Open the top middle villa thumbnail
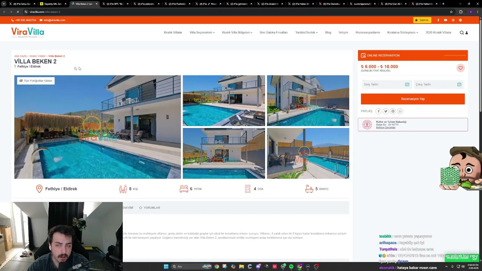The height and width of the screenshot is (271, 482). tap(224, 100)
